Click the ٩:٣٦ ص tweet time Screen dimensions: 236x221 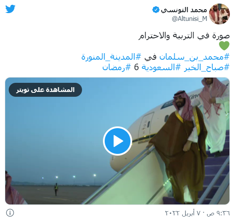pyautogui.click(x=219, y=213)
